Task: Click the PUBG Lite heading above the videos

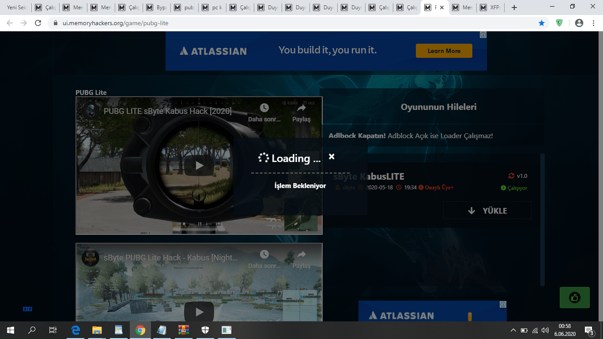Action: [91, 93]
